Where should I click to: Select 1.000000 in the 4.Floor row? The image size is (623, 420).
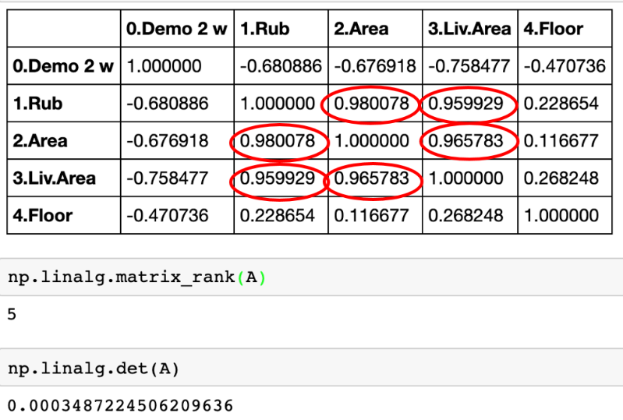(561, 216)
